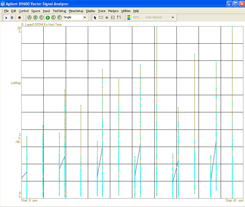Screen dimensions: 245x207
Task: Toggle trace C in the toolbar
Action: (41, 18)
